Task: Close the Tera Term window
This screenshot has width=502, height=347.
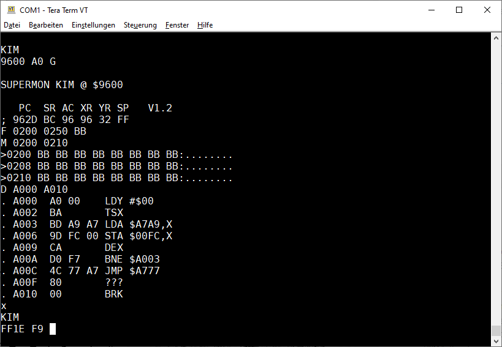Action: [487, 10]
